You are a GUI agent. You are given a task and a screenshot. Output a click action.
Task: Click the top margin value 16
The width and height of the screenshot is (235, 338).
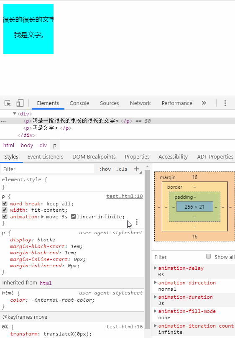(x=195, y=177)
